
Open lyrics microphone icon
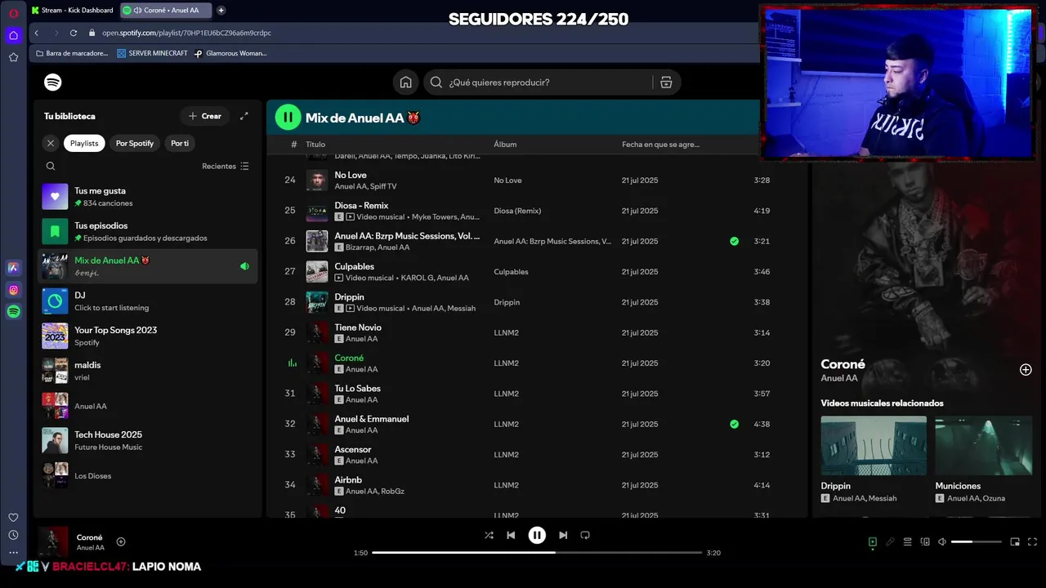pyautogui.click(x=890, y=541)
